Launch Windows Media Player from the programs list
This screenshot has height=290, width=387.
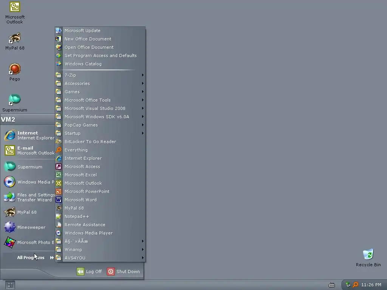pos(100,233)
